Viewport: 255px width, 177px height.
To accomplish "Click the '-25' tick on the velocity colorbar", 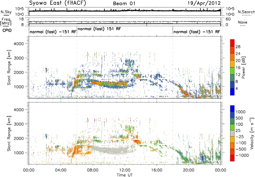I will click(x=239, y=136).
